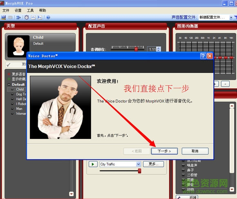Click the doctor portrait image in dialog

pyautogui.click(x=60, y=107)
